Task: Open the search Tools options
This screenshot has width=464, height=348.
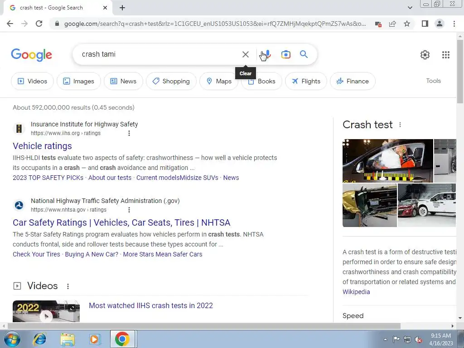Action: (x=433, y=81)
